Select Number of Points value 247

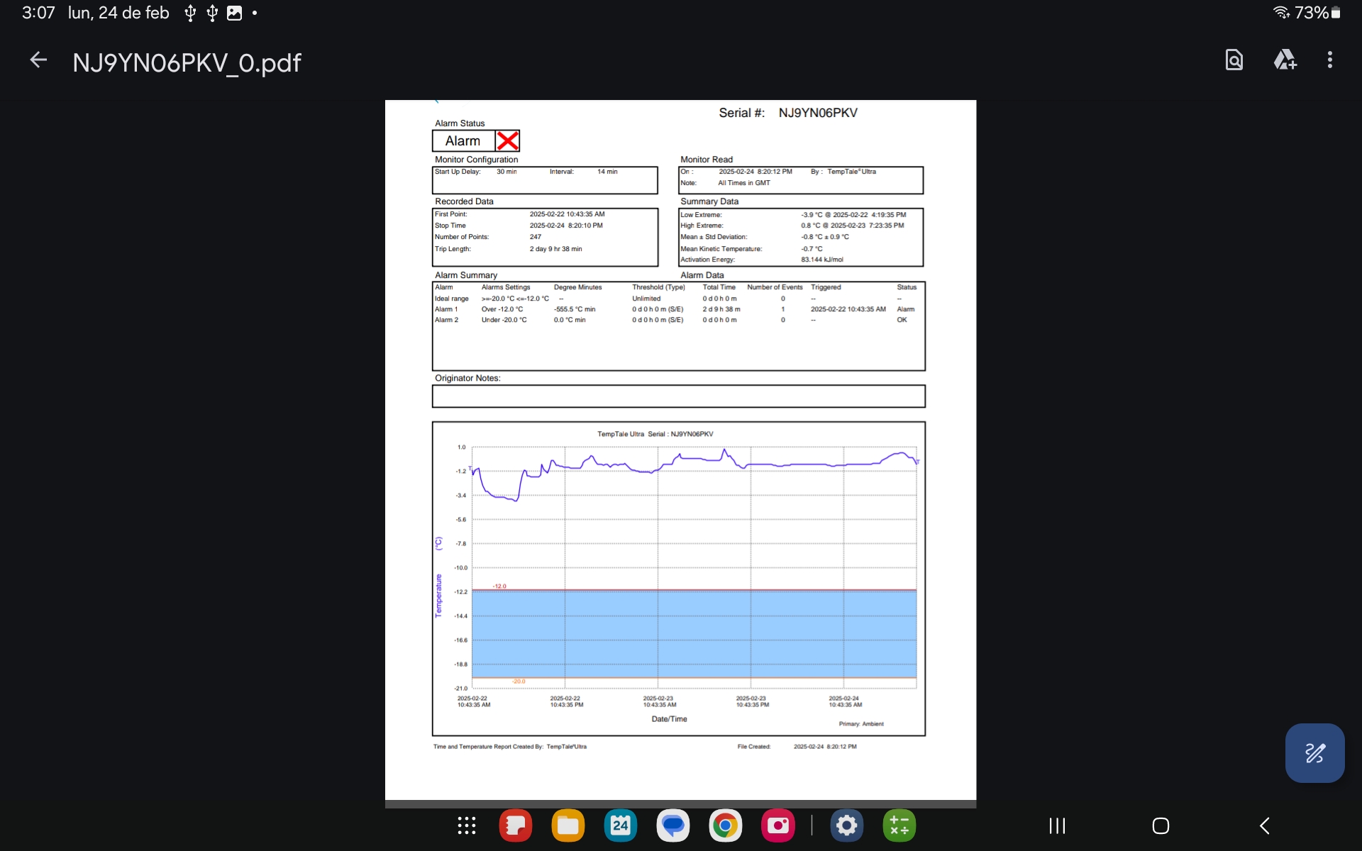coord(536,237)
